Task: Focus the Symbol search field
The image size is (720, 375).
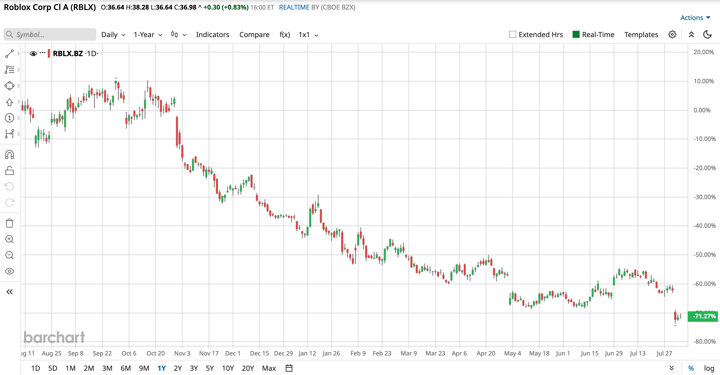Action: pyautogui.click(x=50, y=34)
